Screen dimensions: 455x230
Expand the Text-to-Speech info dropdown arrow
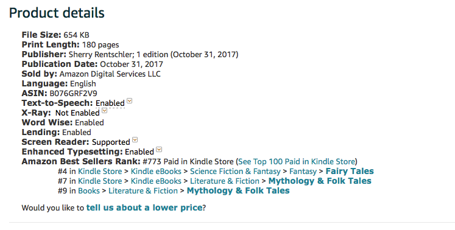coord(130,101)
